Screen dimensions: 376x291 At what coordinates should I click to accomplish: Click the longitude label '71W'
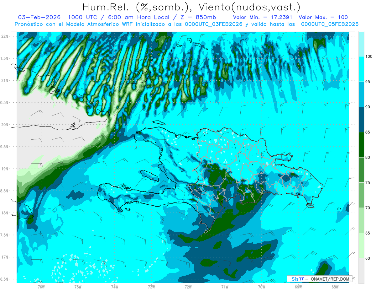(225, 287)
